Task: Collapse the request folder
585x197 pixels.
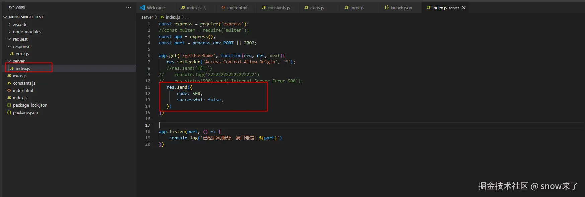Action: coord(9,39)
